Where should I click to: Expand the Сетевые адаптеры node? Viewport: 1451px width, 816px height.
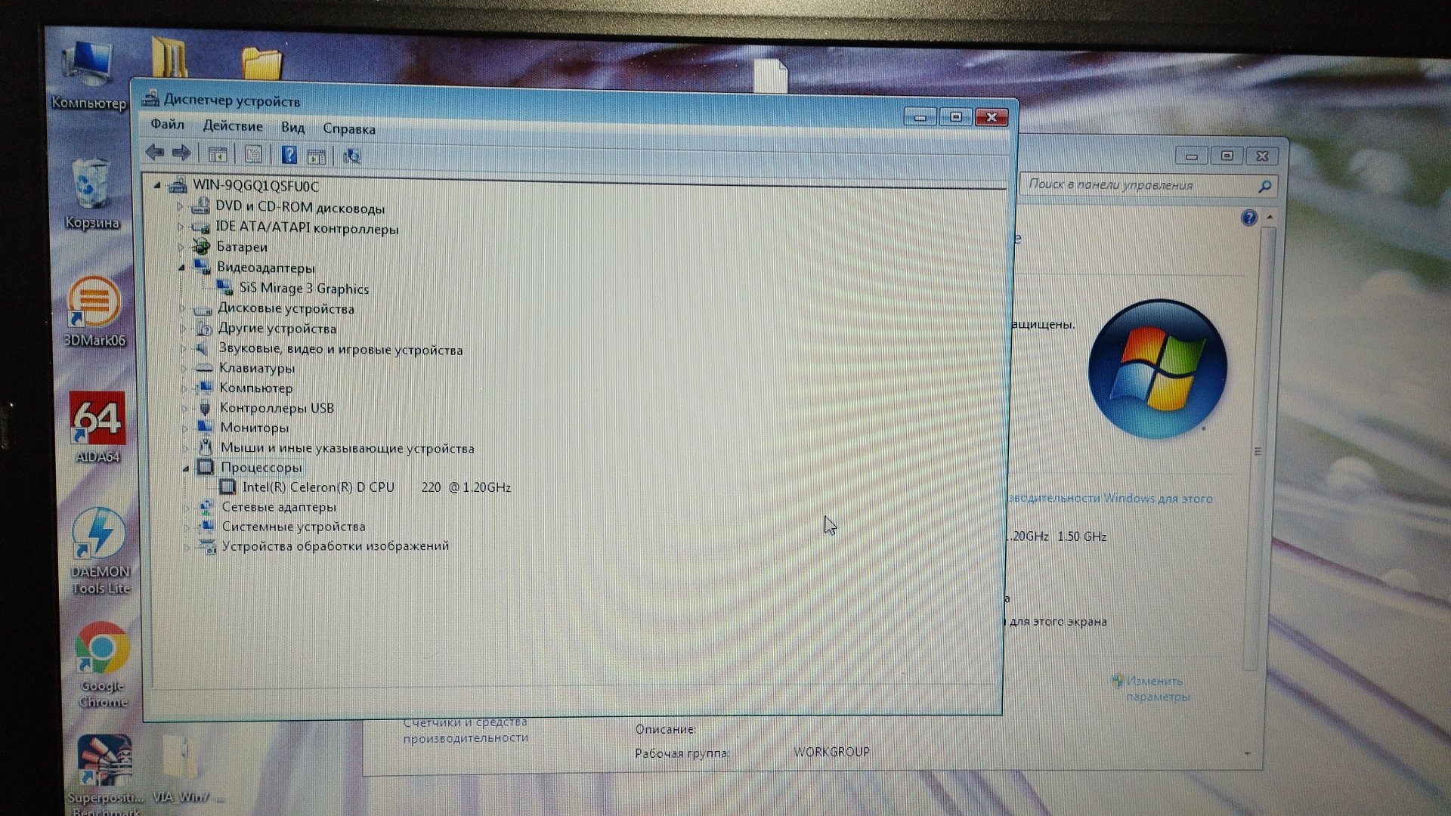click(x=186, y=507)
